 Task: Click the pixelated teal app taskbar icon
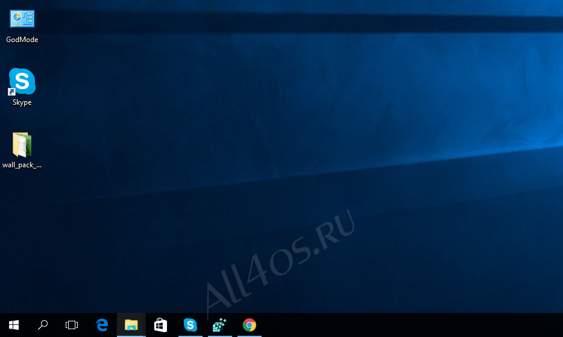click(220, 325)
